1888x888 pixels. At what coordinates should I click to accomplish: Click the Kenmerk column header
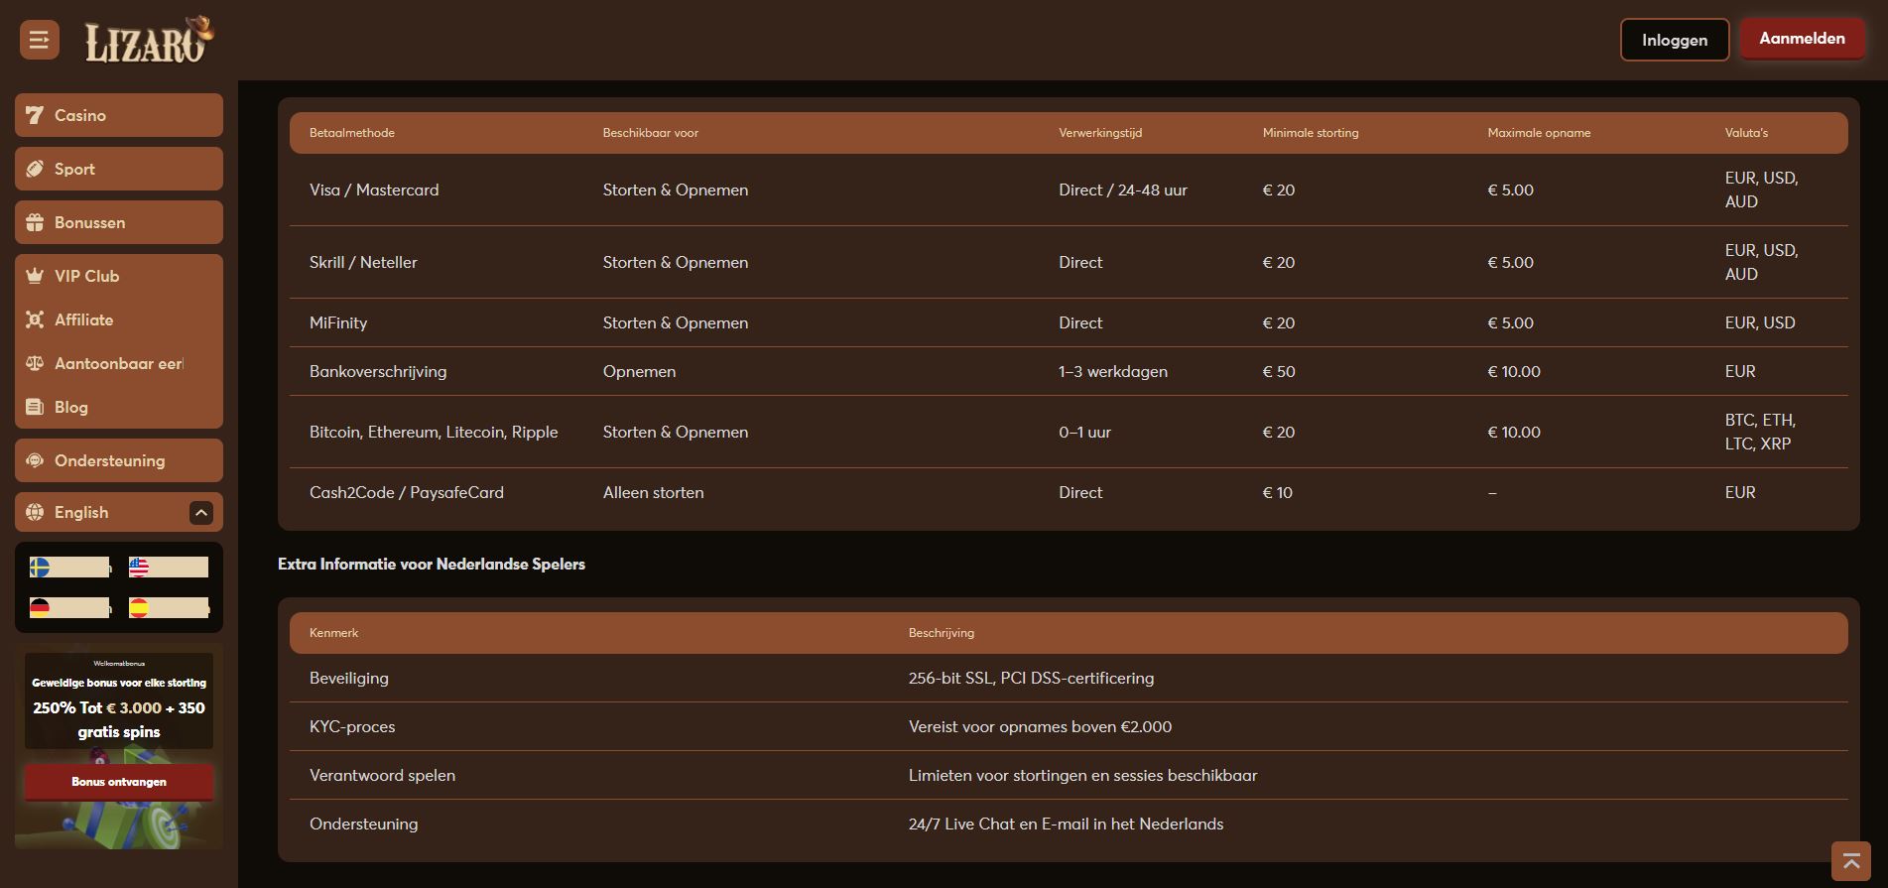click(333, 633)
